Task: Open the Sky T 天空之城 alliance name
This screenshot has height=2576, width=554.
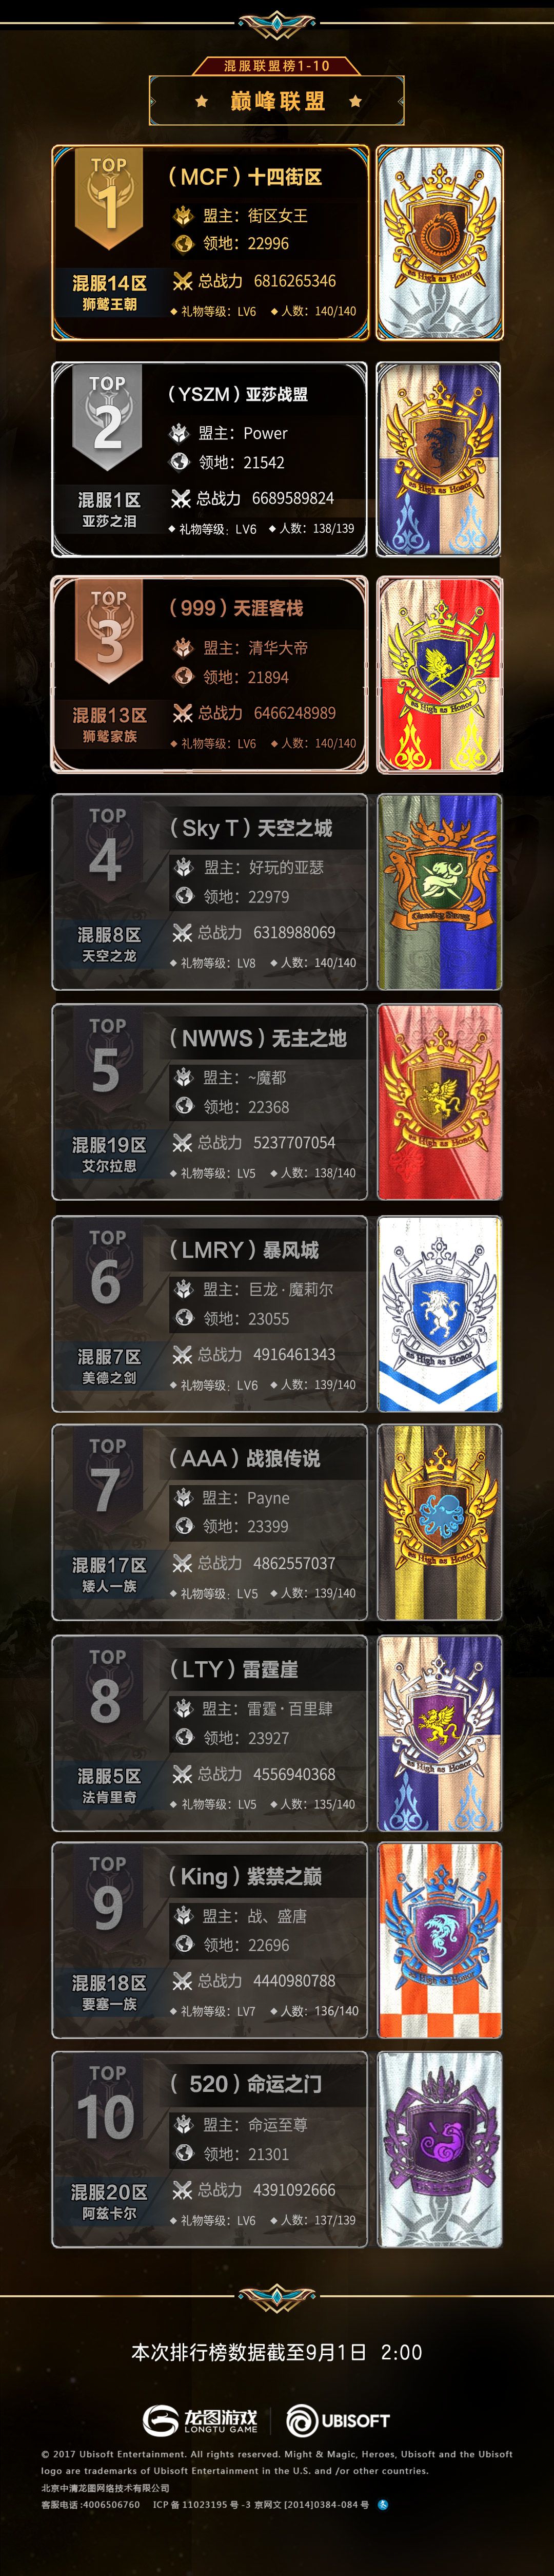Action: [251, 828]
